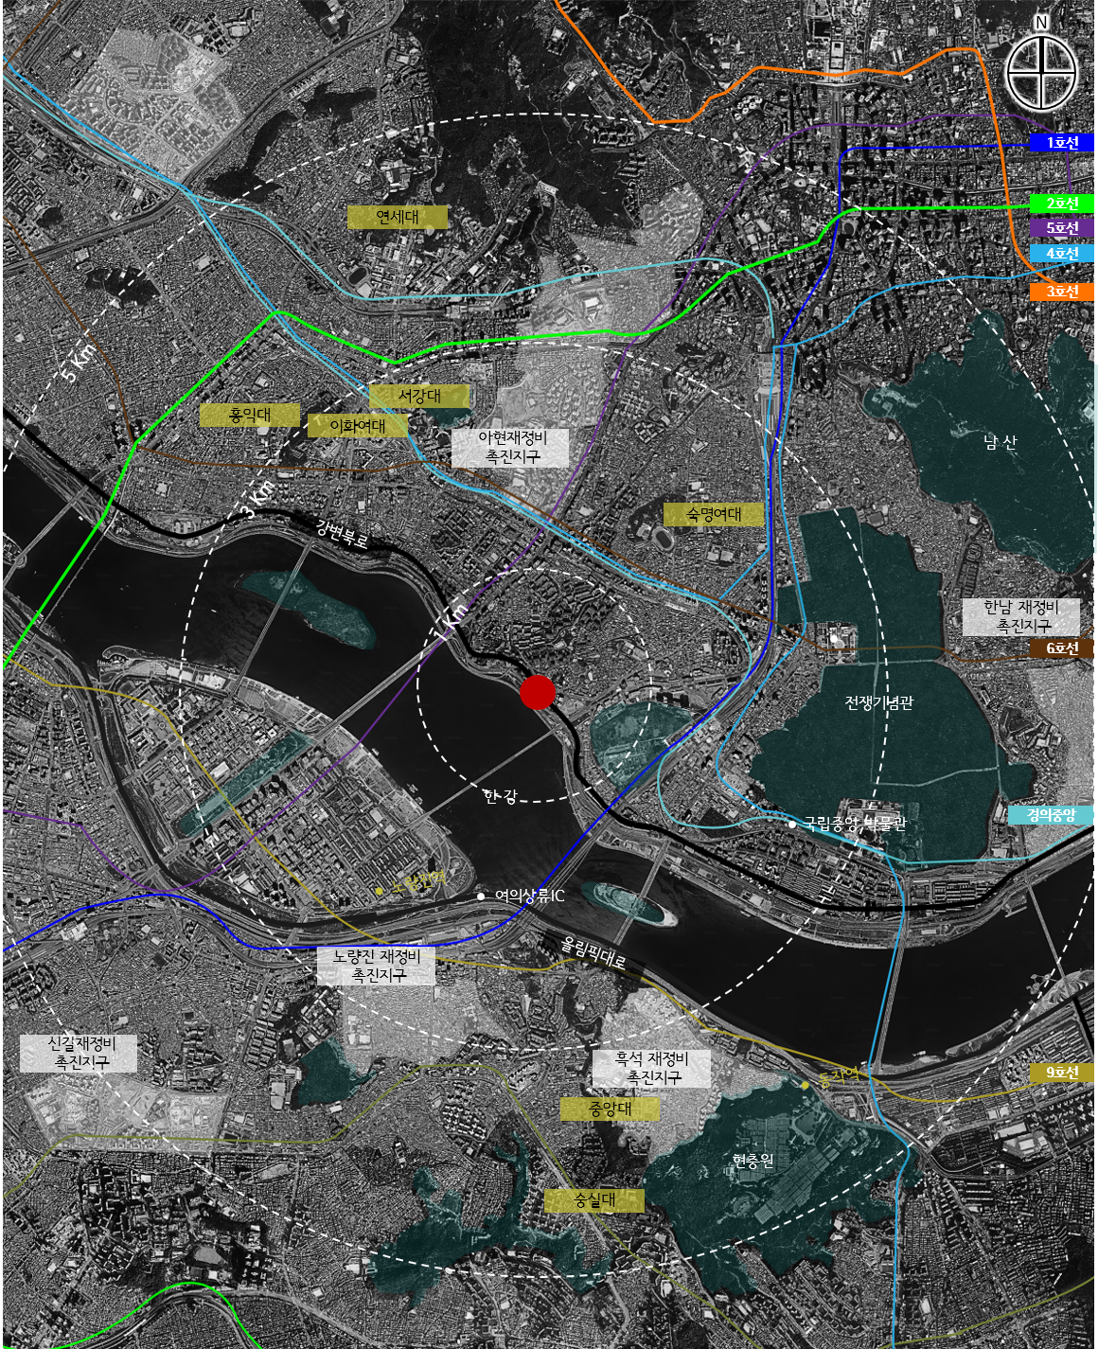Click the 전쟁기념관 label
Viewport: 1098px width, 1349px height.
(x=879, y=702)
